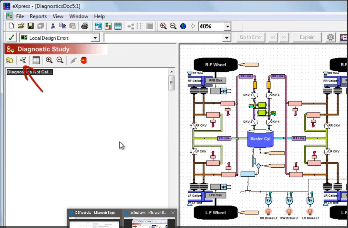The image size is (348, 228).
Task: Switch to DSI Website Microsoft Edge taskbar thumbnail
Action: click(x=95, y=213)
